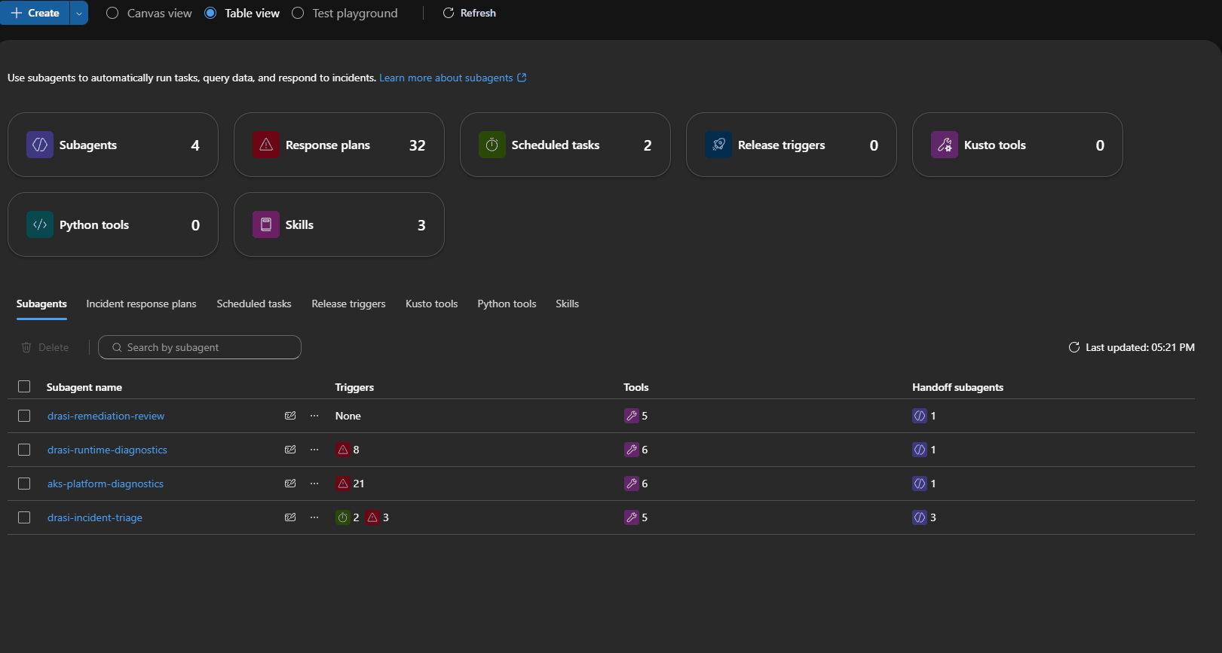Click the 'None' triggers cell
The image size is (1222, 653).
348,416
